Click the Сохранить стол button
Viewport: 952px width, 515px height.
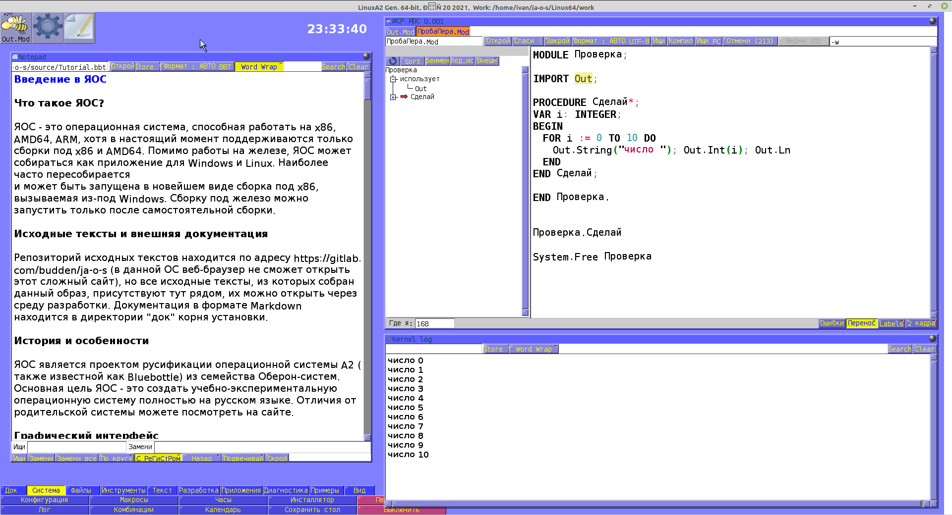click(x=312, y=510)
